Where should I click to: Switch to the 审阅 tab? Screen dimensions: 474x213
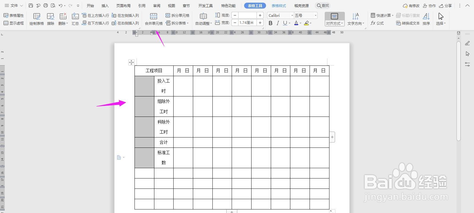click(x=157, y=6)
